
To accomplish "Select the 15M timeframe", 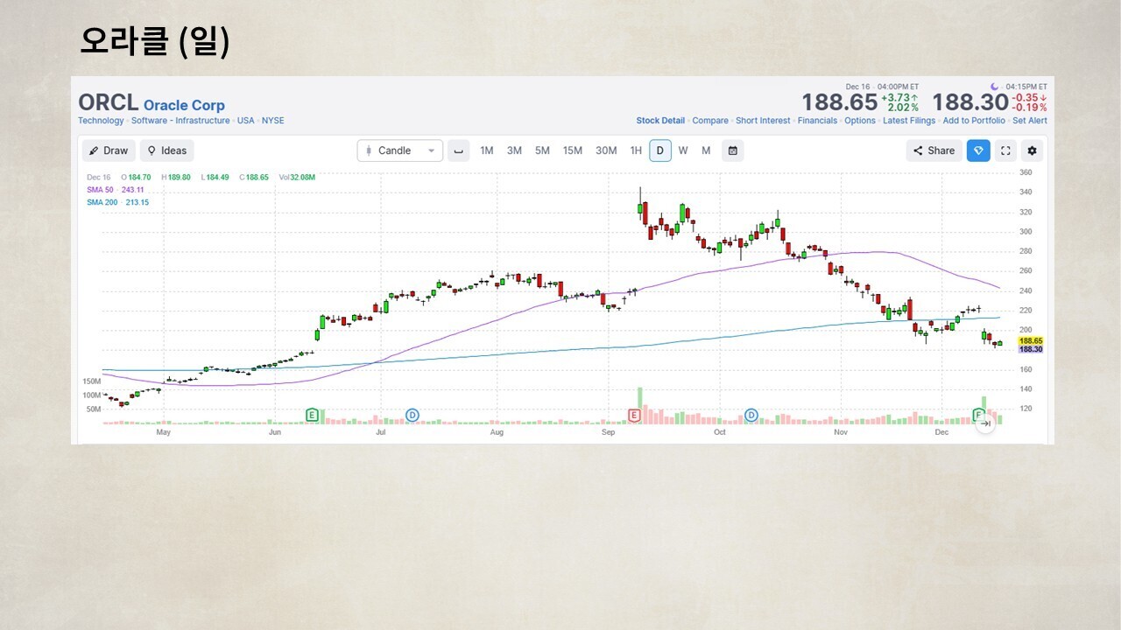I will pyautogui.click(x=573, y=150).
